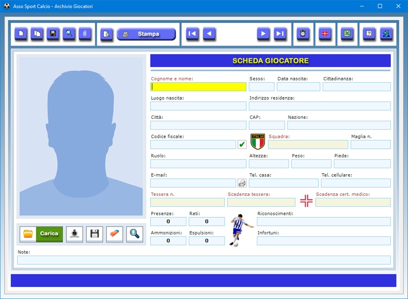
Task: Click the Espulsioni value field
Action: 207,241
